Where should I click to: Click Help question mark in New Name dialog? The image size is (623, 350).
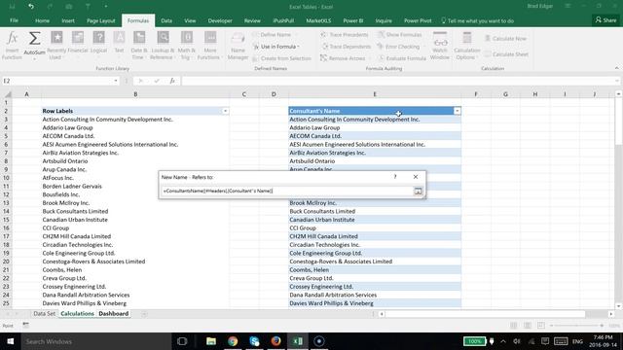395,177
